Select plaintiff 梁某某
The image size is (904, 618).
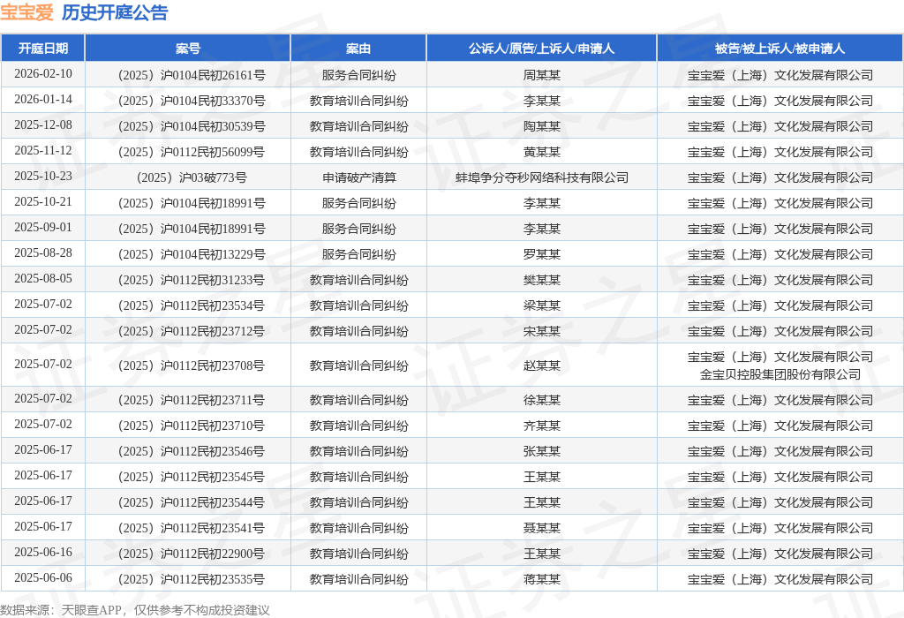click(x=542, y=305)
